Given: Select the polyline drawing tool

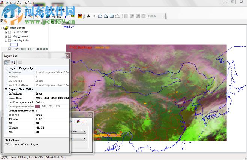Looking at the screenshot, I should (x=100, y=16).
